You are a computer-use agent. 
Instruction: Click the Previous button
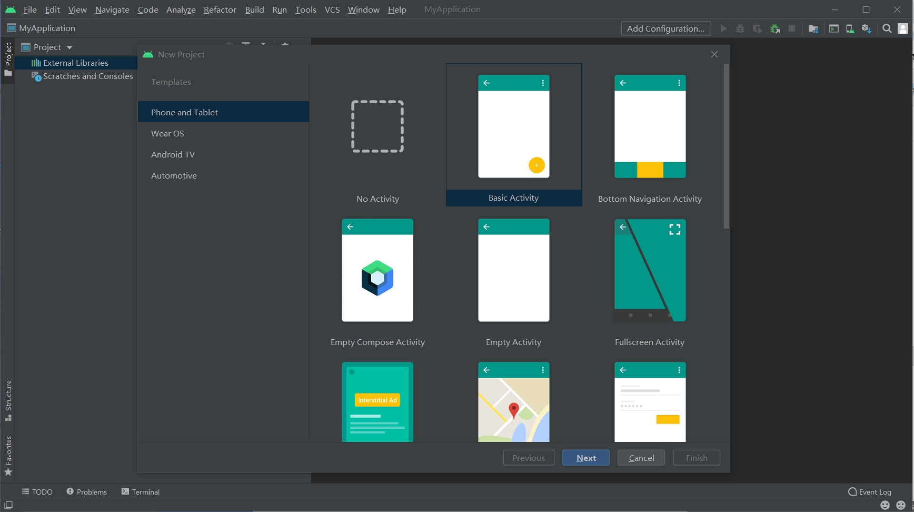tap(529, 458)
